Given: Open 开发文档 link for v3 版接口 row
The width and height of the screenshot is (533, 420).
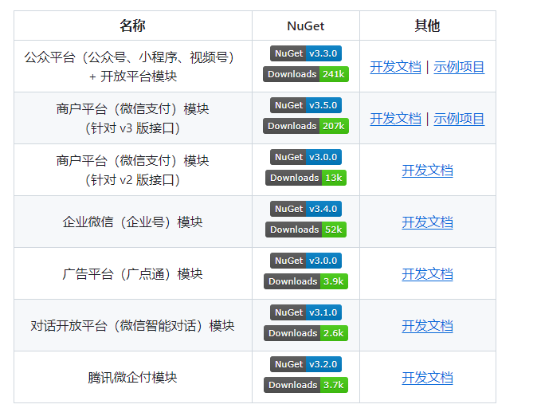Looking at the screenshot, I should click(x=395, y=119).
